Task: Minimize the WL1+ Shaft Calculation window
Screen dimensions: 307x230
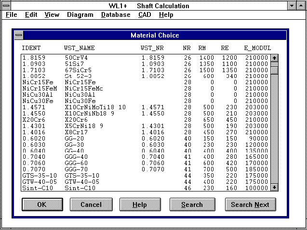Action: click(x=292, y=6)
